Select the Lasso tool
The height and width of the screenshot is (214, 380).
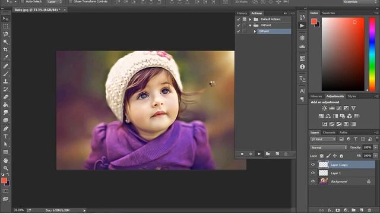point(5,34)
